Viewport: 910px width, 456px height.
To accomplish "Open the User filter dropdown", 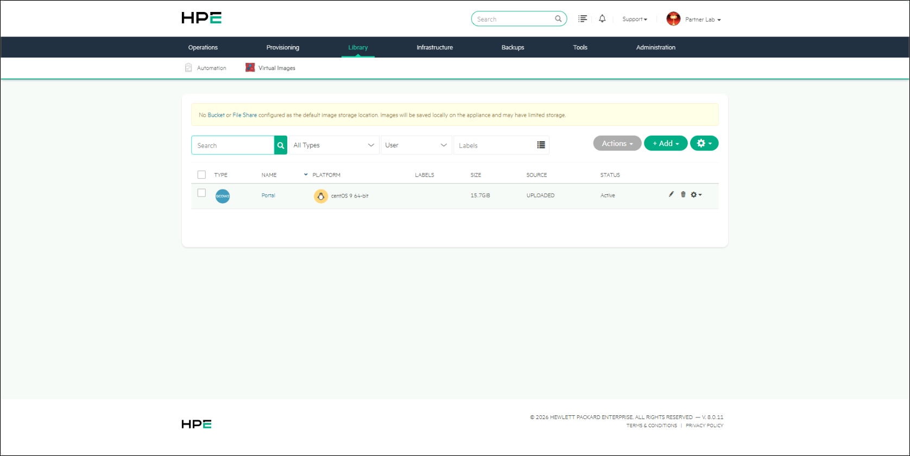I will (416, 145).
